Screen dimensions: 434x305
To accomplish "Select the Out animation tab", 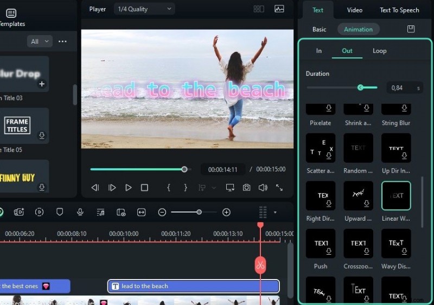I will 347,51.
